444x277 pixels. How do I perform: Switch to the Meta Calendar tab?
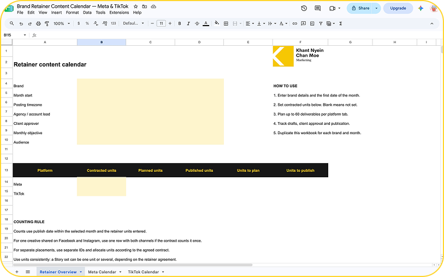click(x=102, y=272)
